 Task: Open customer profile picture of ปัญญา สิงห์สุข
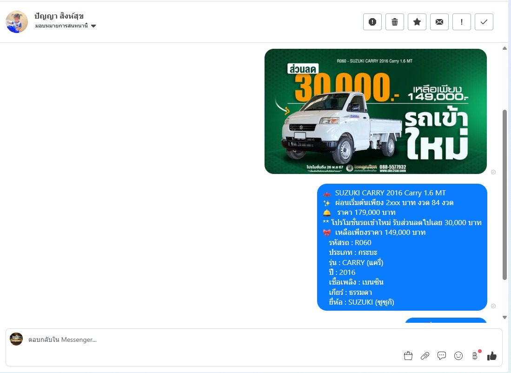tap(17, 22)
